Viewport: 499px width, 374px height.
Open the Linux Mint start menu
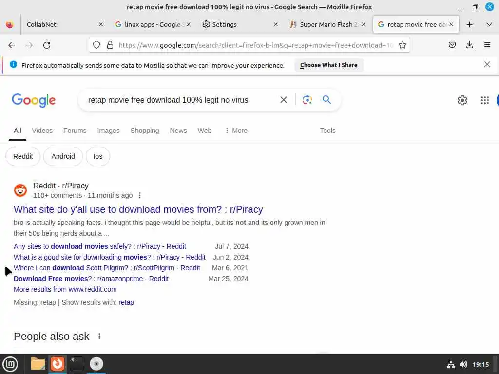tap(10, 364)
